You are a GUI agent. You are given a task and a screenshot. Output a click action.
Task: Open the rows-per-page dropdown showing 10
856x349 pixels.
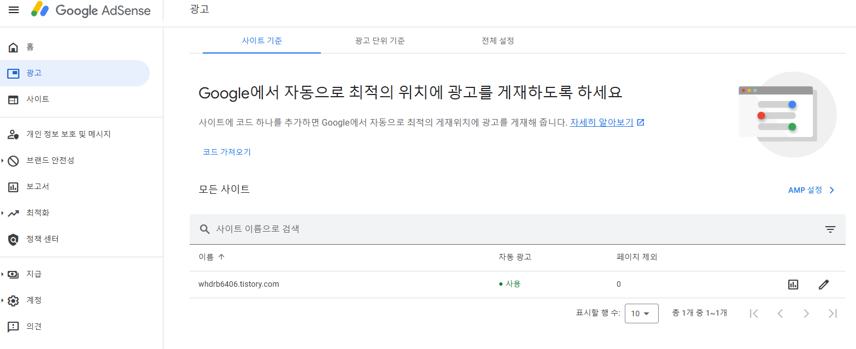pyautogui.click(x=641, y=313)
